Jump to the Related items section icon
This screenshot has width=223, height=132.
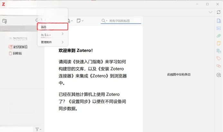(x=218, y=66)
